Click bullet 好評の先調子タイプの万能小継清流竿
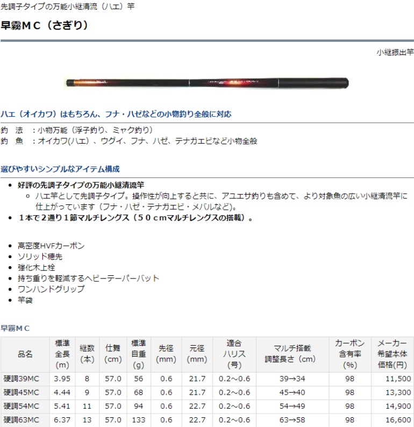The image size is (414, 427). point(81,185)
